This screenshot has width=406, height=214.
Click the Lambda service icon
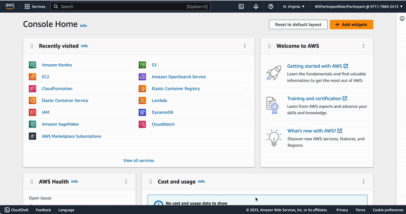(x=142, y=100)
